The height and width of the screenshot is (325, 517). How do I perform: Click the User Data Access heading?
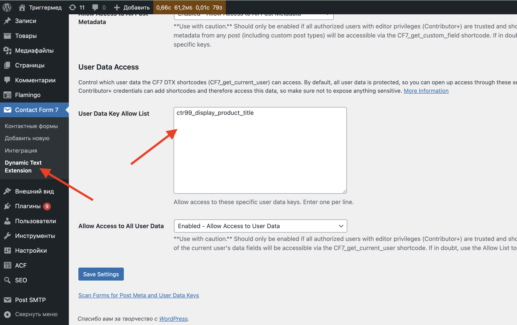(108, 67)
